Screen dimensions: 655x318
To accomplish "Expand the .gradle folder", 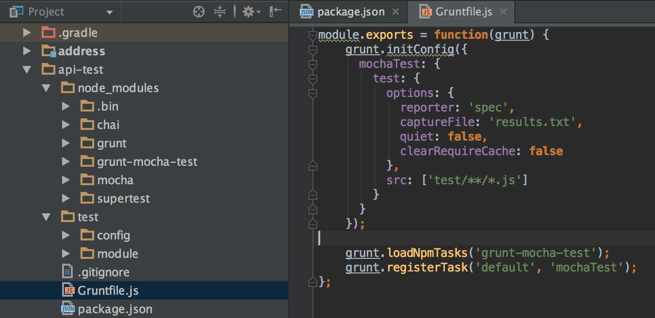I will 27,33.
